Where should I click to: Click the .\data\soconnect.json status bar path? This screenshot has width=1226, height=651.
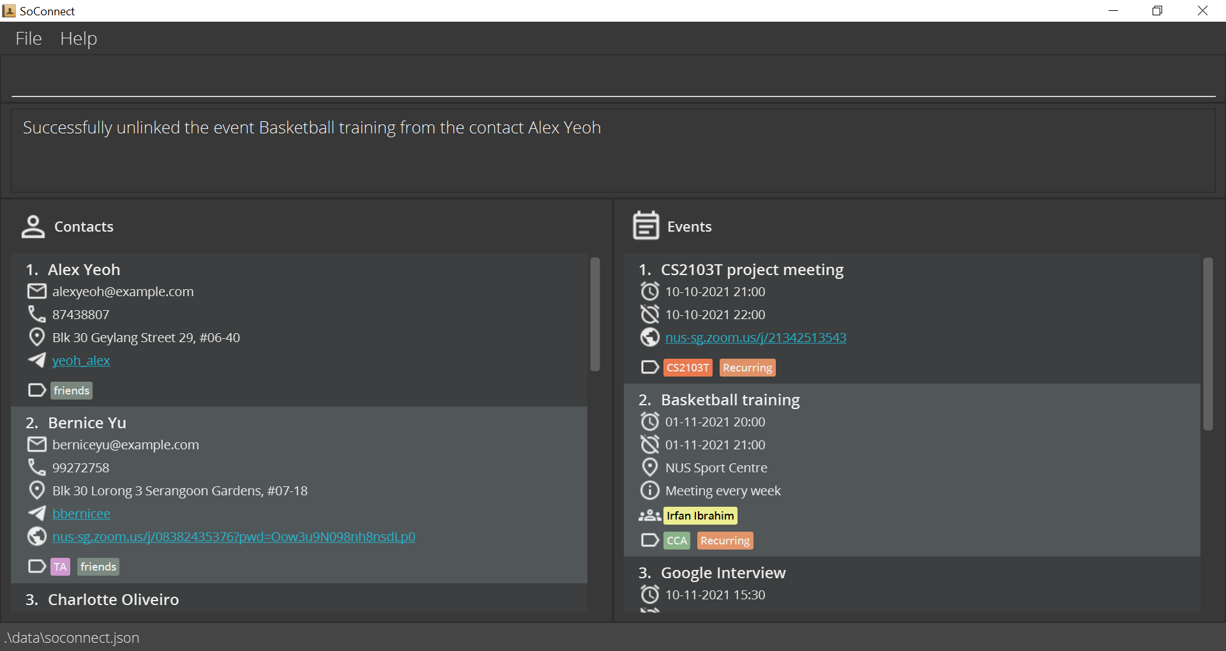point(72,638)
